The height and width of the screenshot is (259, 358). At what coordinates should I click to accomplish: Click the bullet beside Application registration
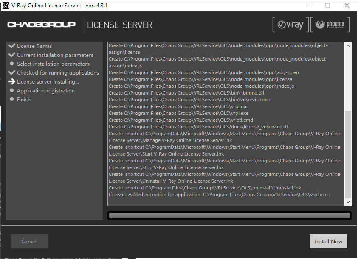12,90
